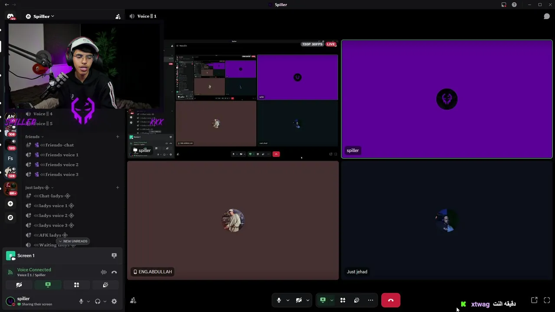Mute microphone in the user panel
The image size is (555, 312).
pyautogui.click(x=81, y=301)
